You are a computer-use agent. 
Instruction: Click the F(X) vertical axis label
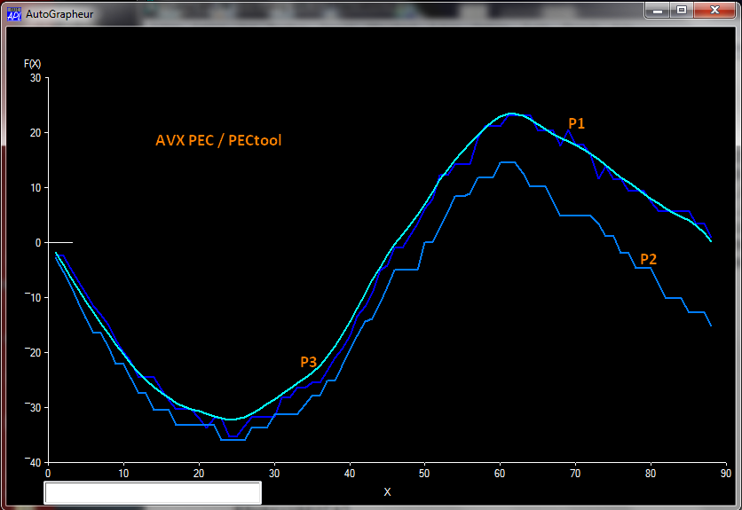tap(32, 64)
